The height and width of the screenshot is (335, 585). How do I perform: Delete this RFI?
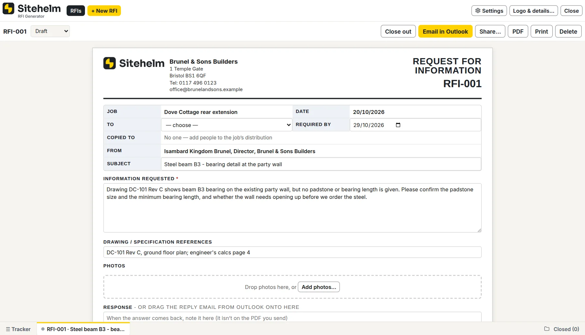click(x=568, y=31)
